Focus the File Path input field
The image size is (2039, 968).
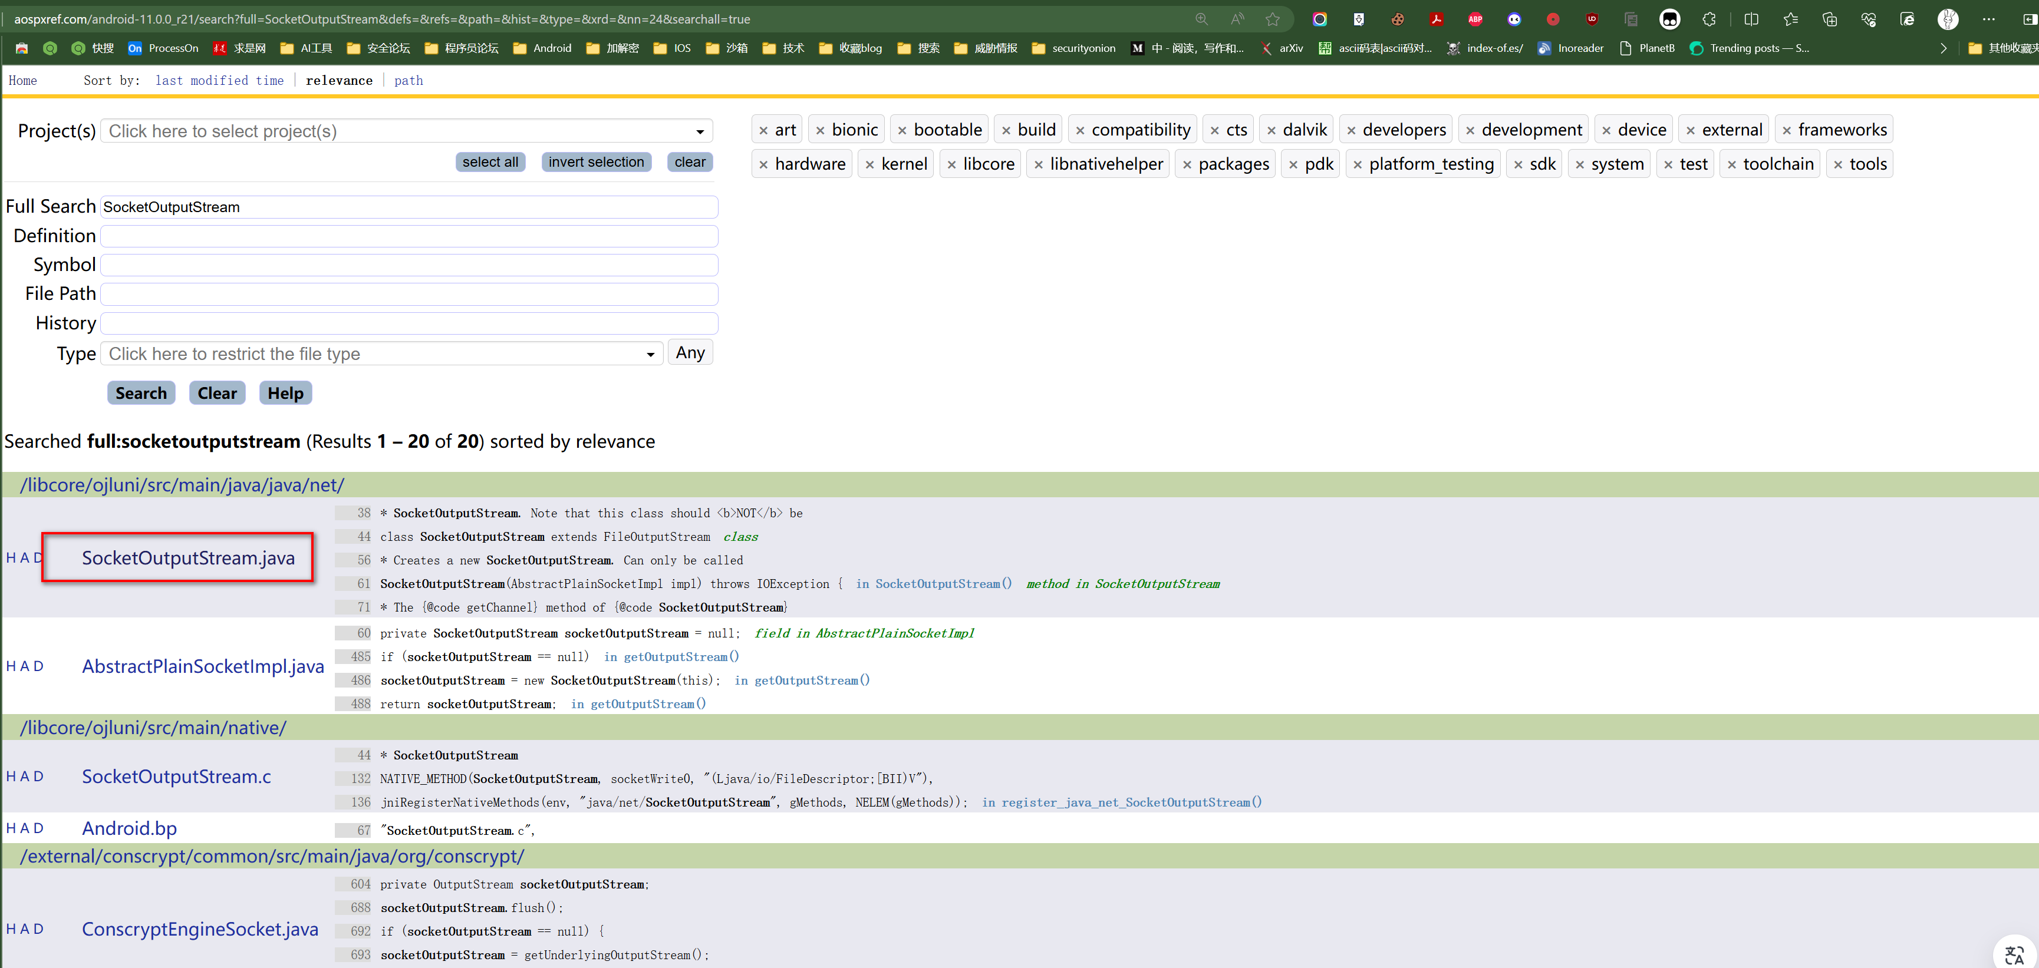[x=409, y=294]
